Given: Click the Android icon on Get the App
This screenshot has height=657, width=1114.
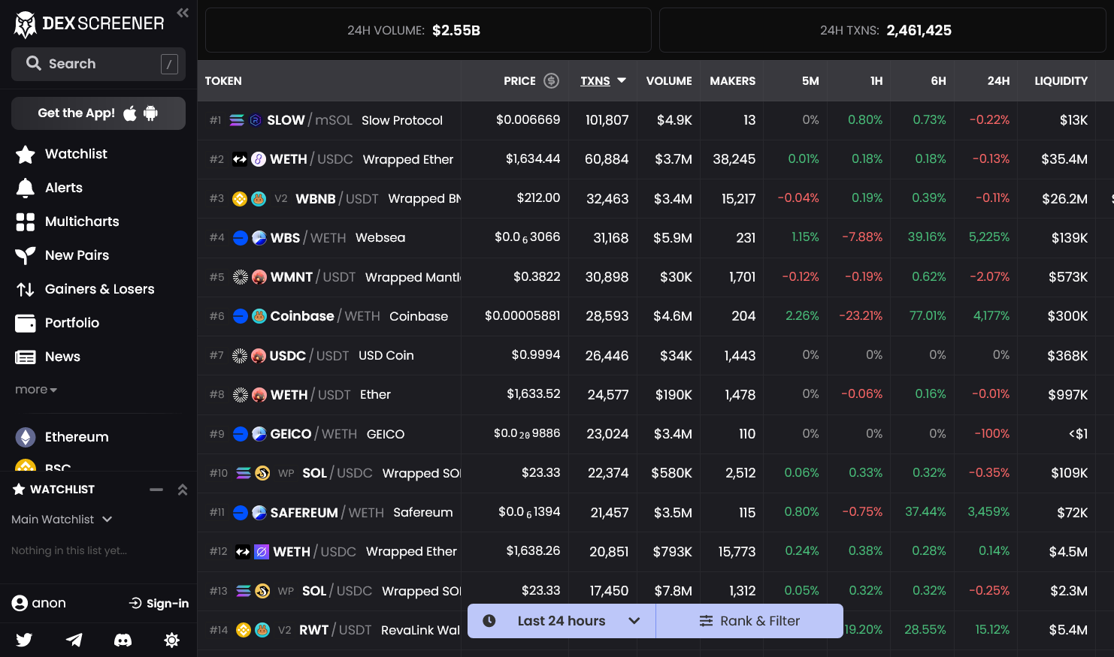Looking at the screenshot, I should point(150,113).
